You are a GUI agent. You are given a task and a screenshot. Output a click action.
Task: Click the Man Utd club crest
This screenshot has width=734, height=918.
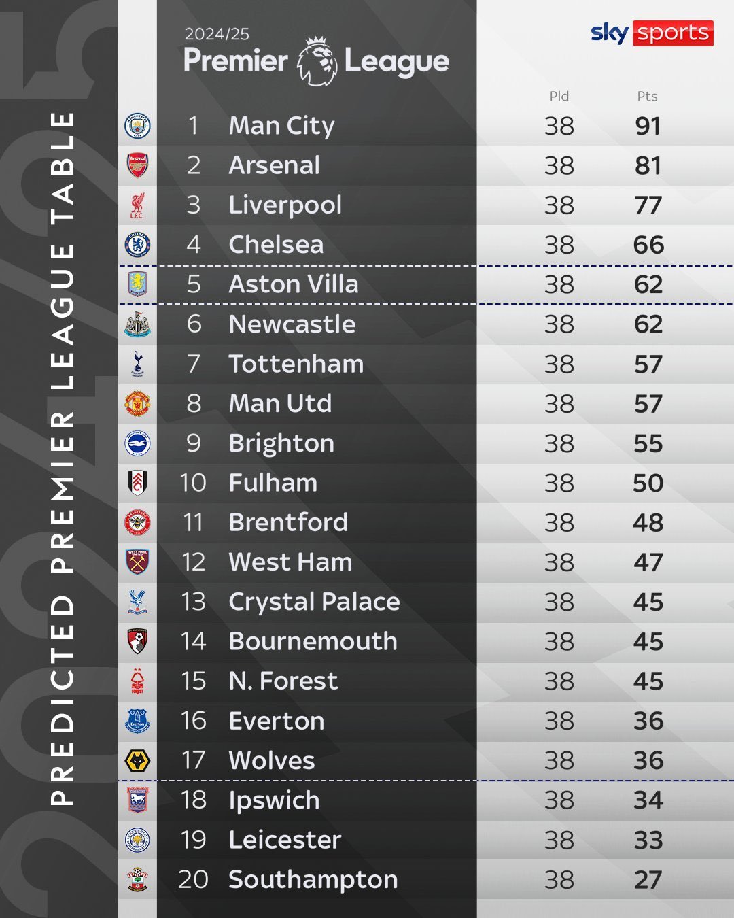click(137, 403)
